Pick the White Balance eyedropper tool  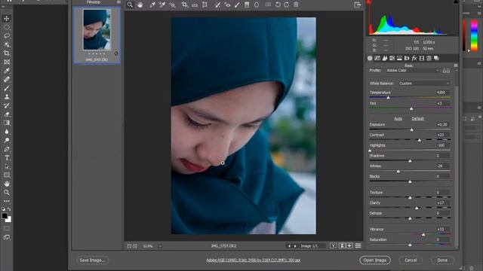point(152,5)
